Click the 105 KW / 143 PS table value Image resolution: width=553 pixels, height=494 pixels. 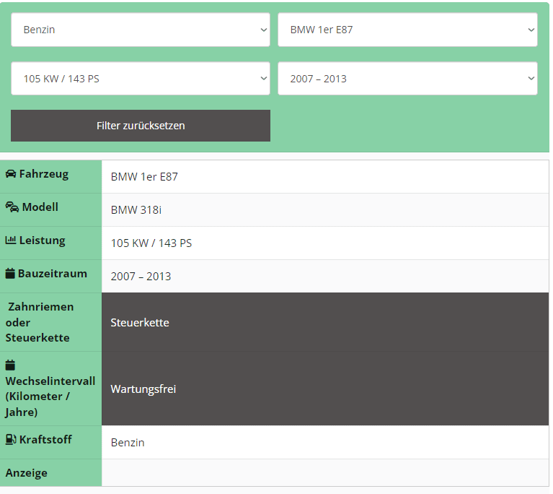point(151,243)
